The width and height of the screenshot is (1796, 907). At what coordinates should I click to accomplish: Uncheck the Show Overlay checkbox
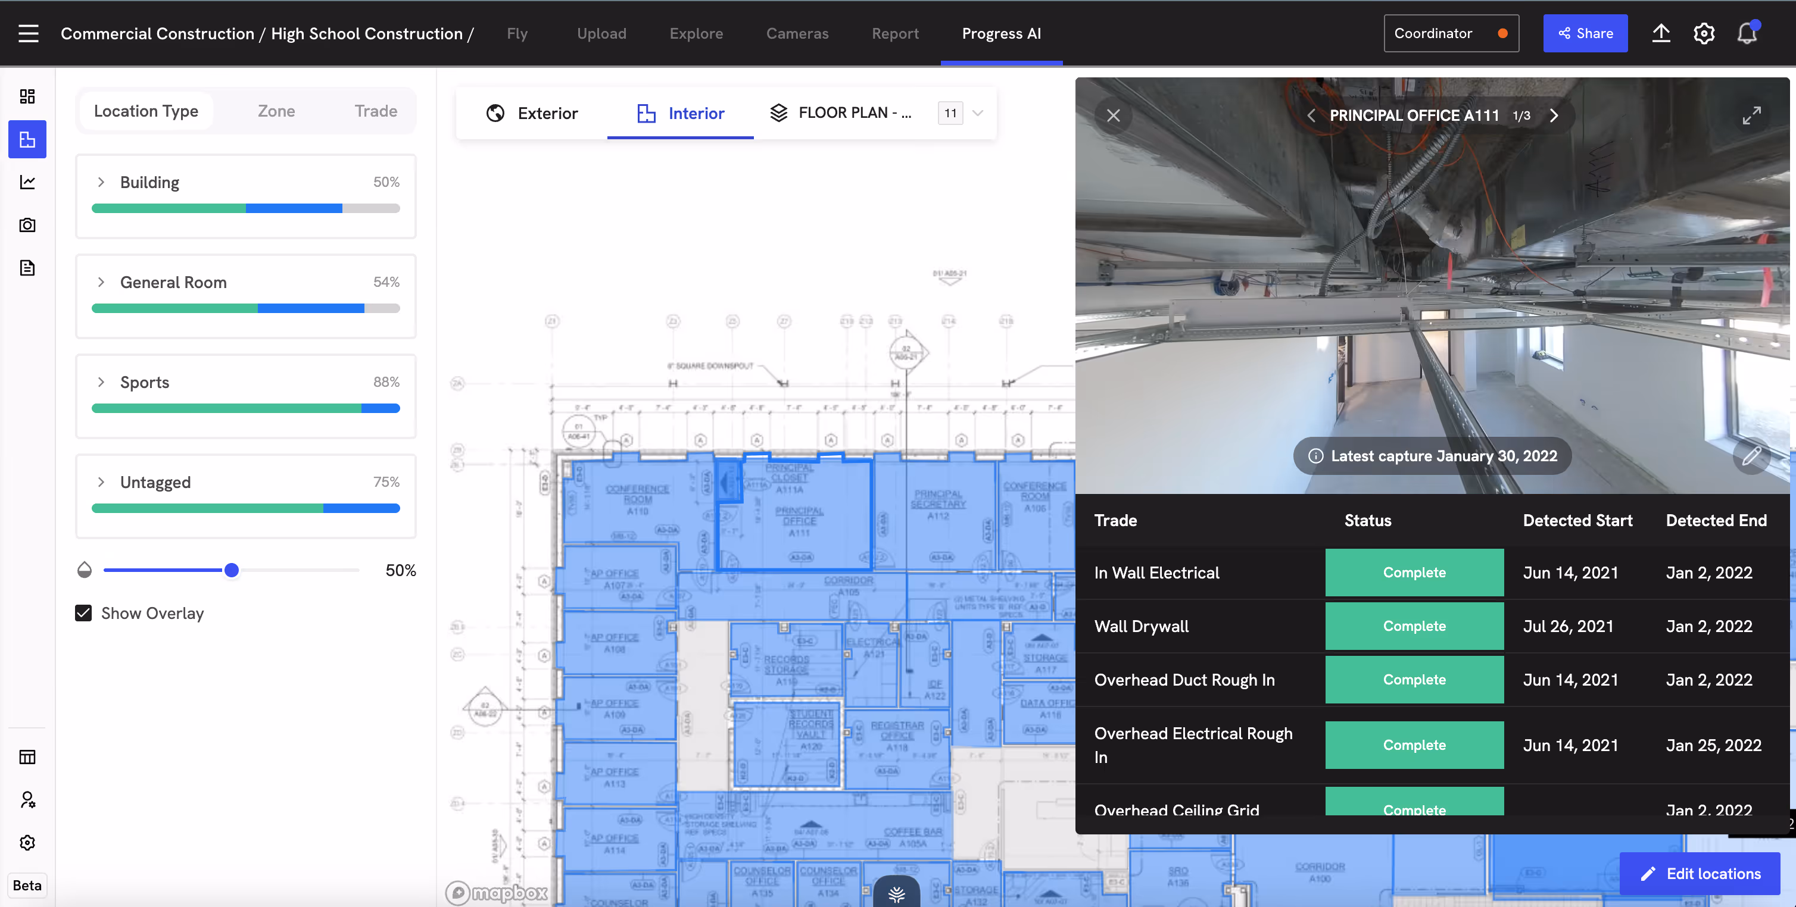coord(83,613)
